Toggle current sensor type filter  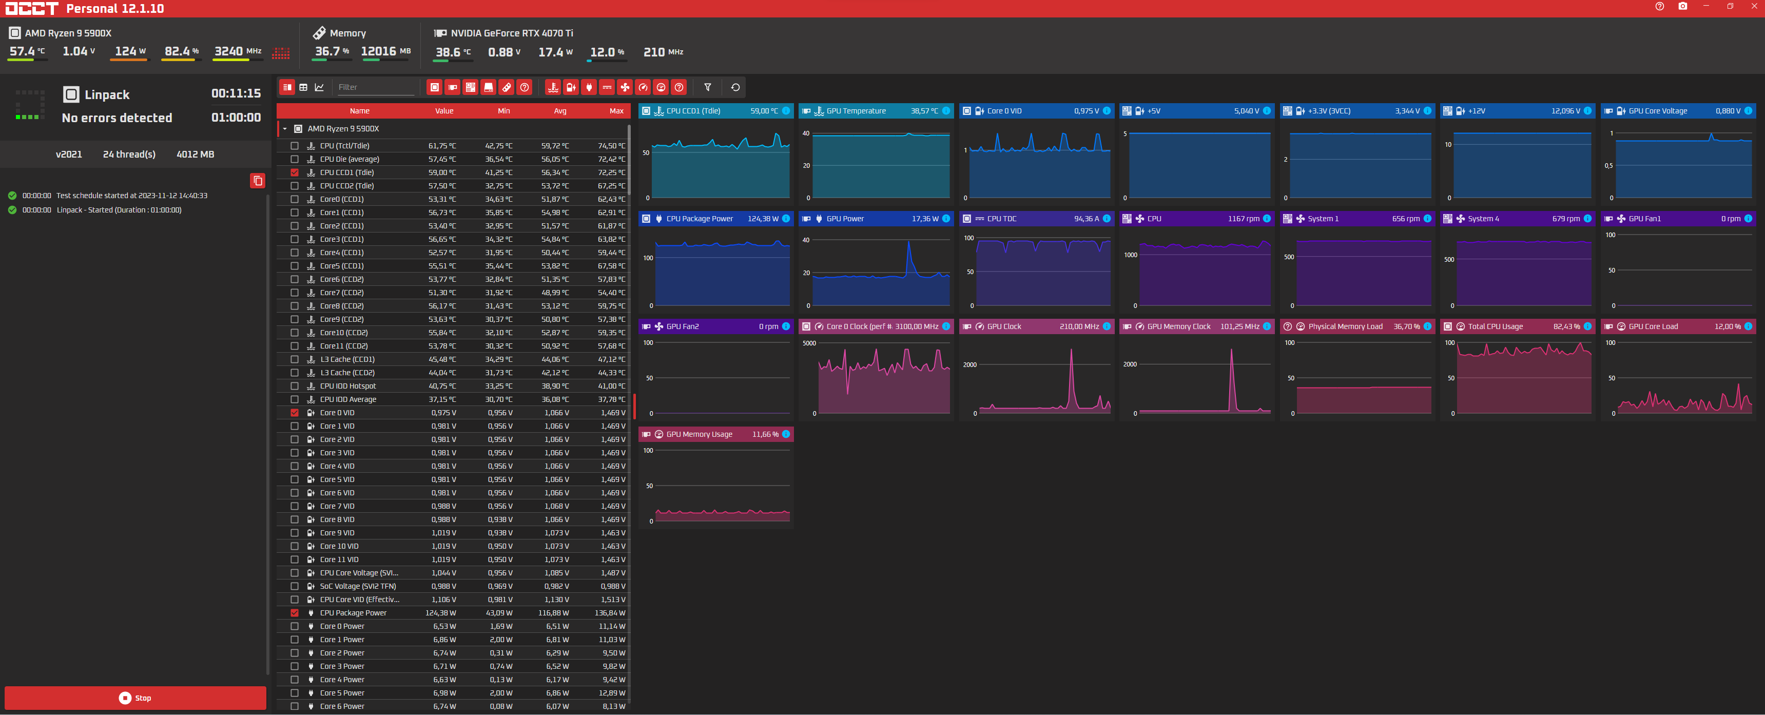[x=607, y=87]
